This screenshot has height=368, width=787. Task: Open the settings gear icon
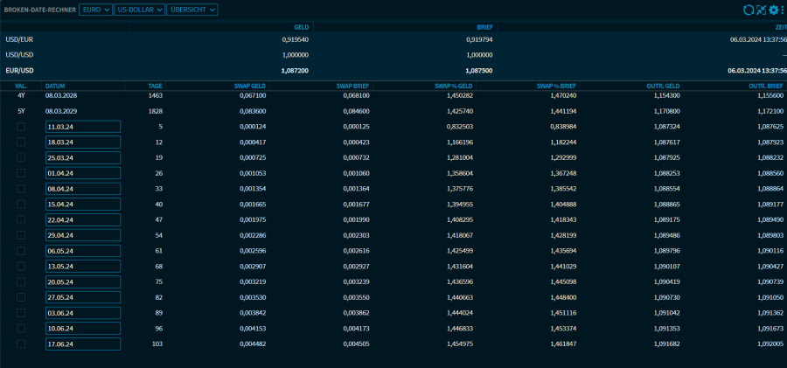pos(773,10)
